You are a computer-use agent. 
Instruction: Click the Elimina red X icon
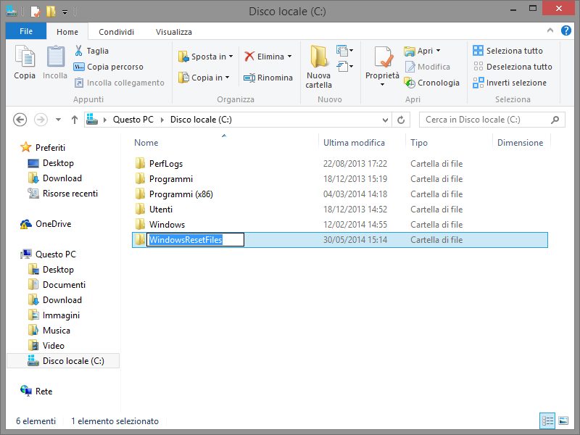pos(249,57)
